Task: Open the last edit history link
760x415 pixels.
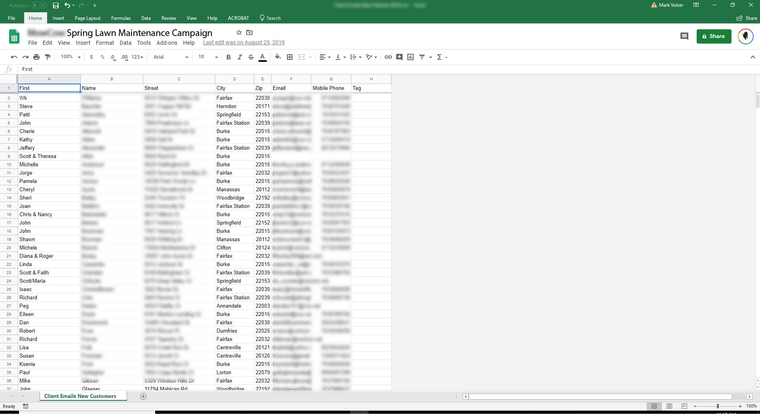Action: coord(243,43)
